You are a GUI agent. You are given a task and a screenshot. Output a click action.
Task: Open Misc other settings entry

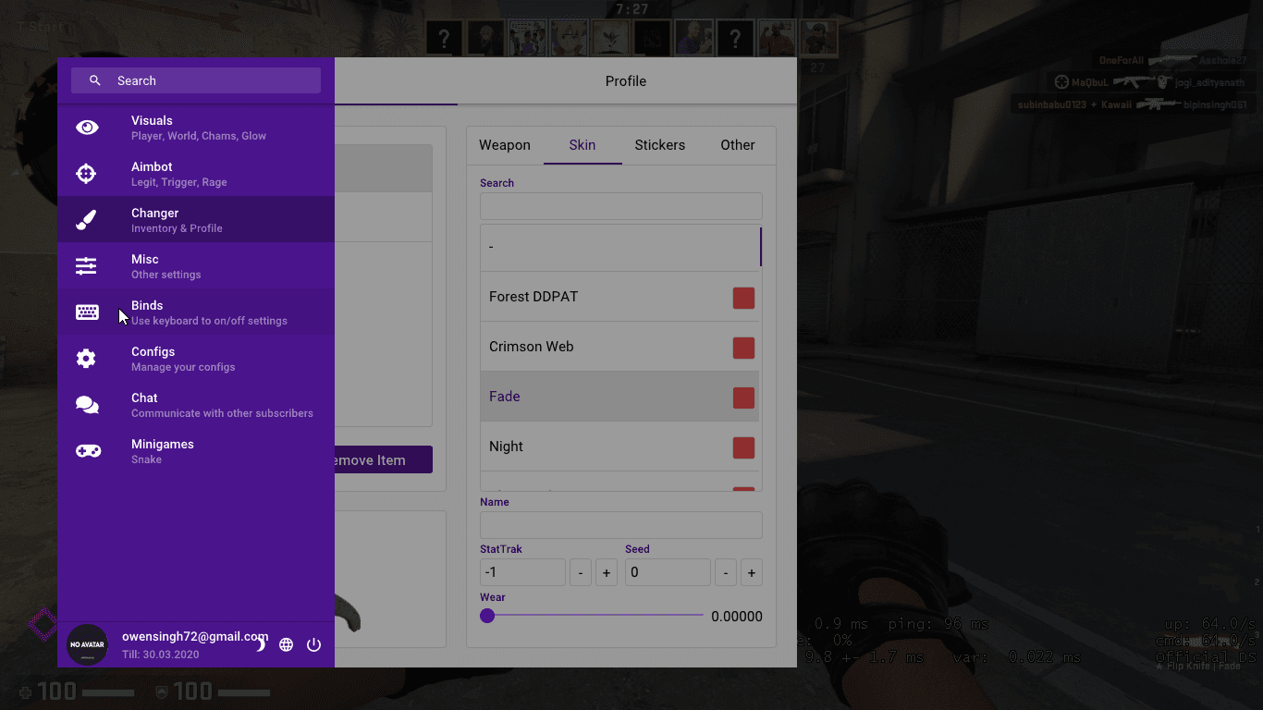pyautogui.click(x=196, y=265)
